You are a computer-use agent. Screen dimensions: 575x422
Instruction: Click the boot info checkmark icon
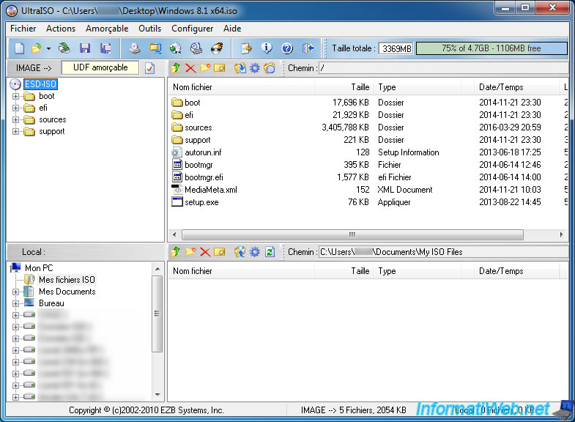149,68
